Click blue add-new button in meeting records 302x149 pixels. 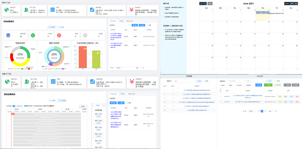[258, 85]
